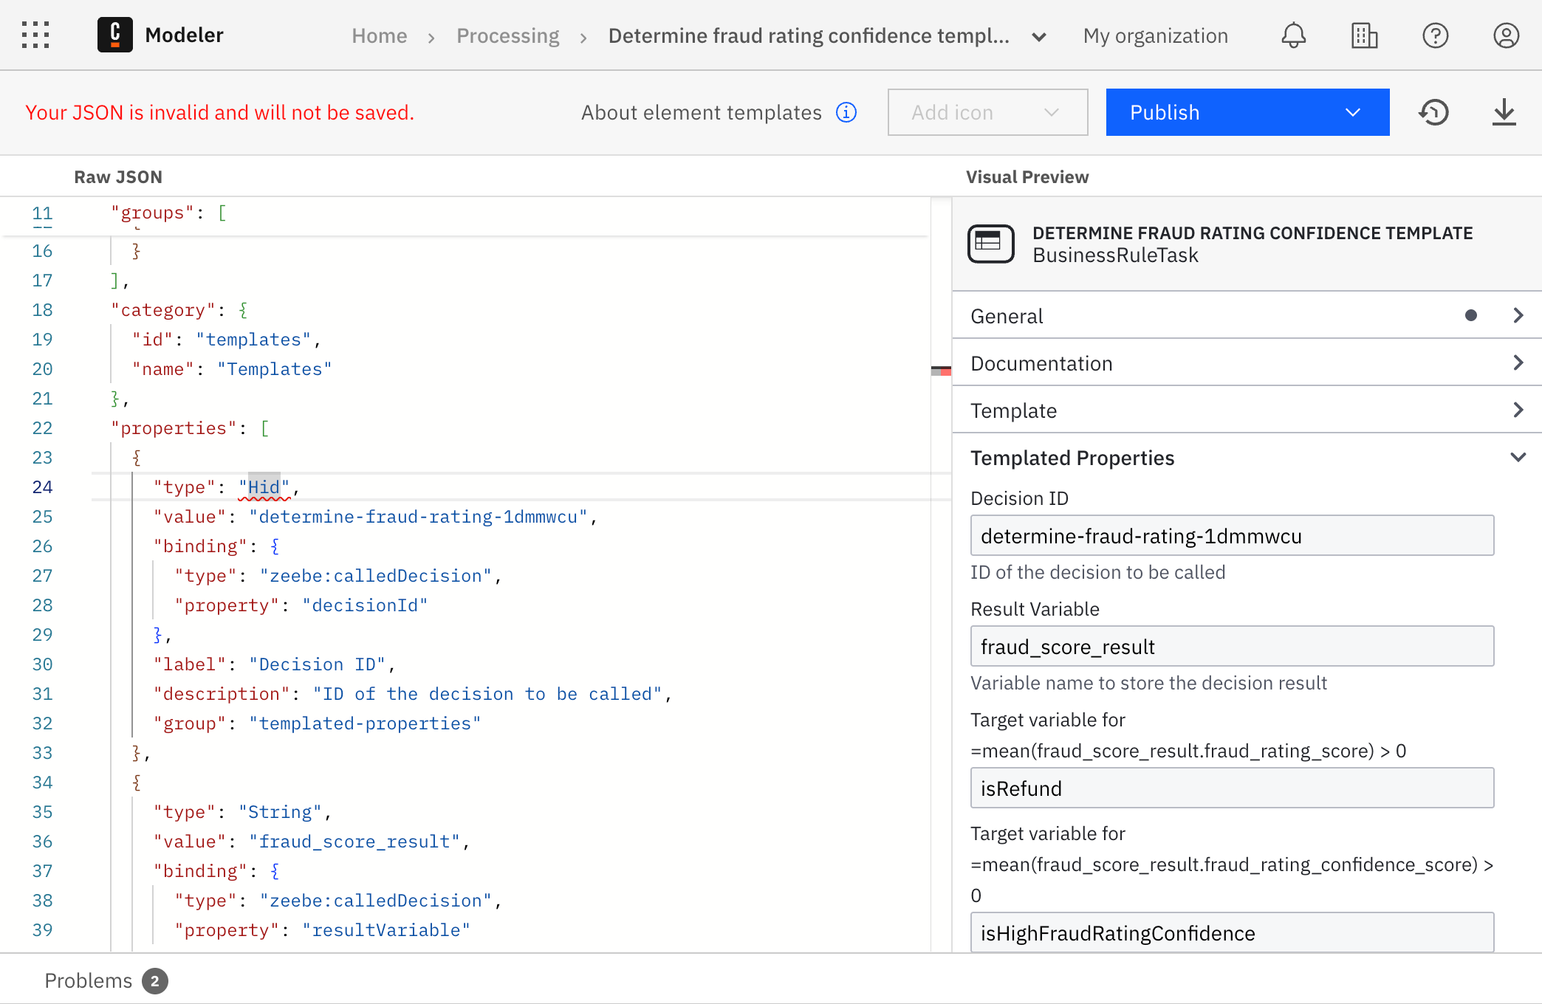Open version history clock icon
The image size is (1542, 1004).
click(1433, 112)
